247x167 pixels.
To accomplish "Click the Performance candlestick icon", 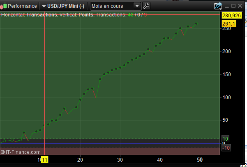I will (3, 6).
